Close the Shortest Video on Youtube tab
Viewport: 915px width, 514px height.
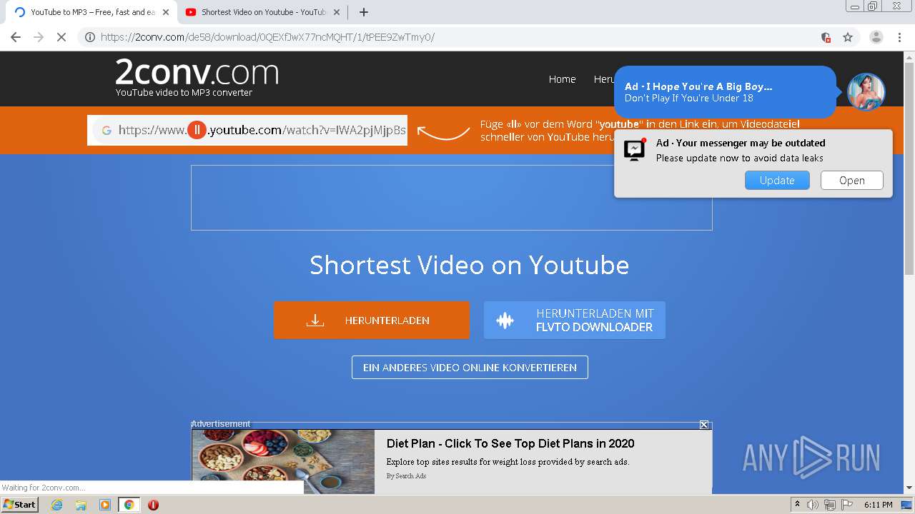click(337, 12)
